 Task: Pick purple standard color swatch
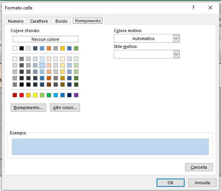tap(76, 95)
